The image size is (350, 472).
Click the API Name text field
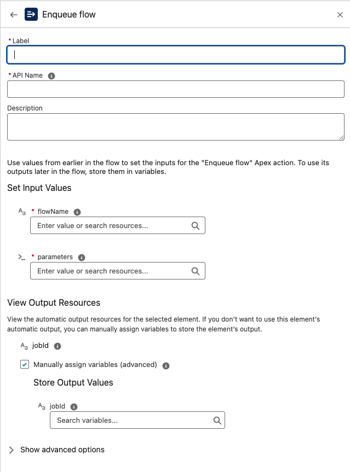[175, 89]
